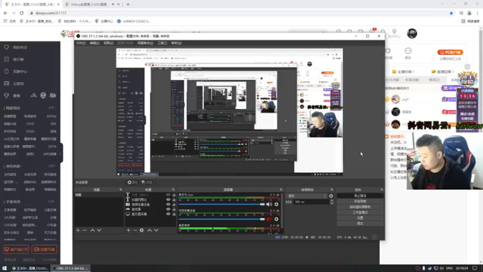Screen dimensions: 483x272
Task: Unmute the red speaker icon for video capture audio
Action: tap(269, 219)
